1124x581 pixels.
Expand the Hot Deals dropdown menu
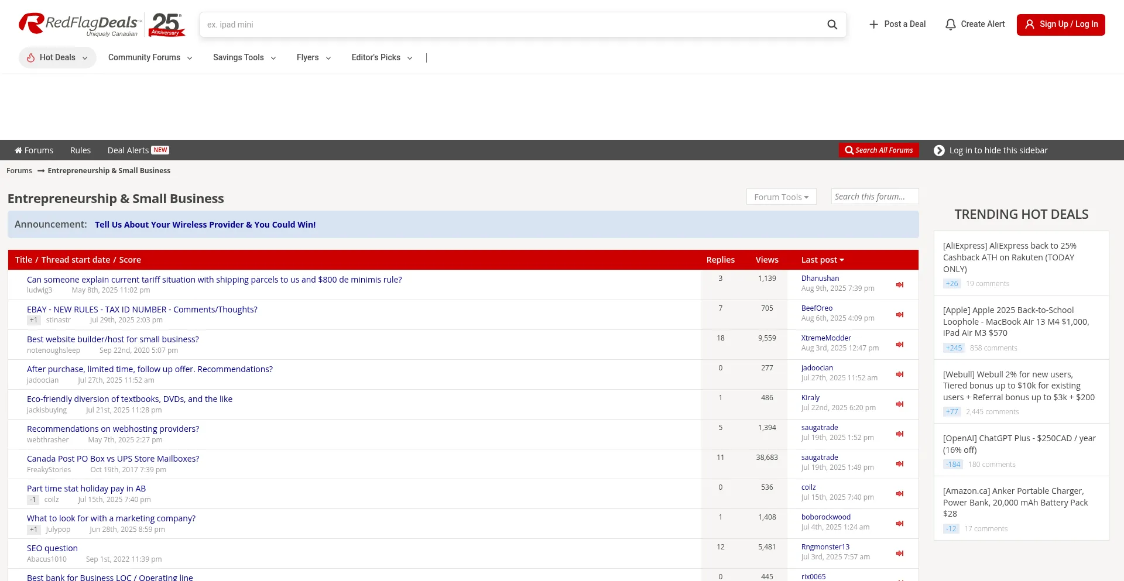pos(57,57)
